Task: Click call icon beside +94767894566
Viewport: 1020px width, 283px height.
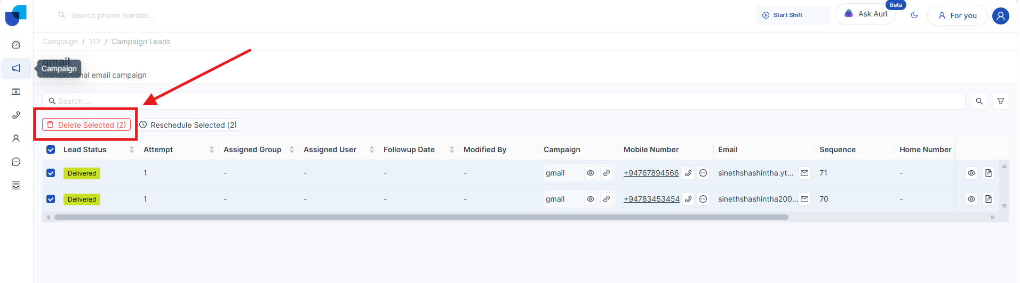Action: click(x=688, y=173)
